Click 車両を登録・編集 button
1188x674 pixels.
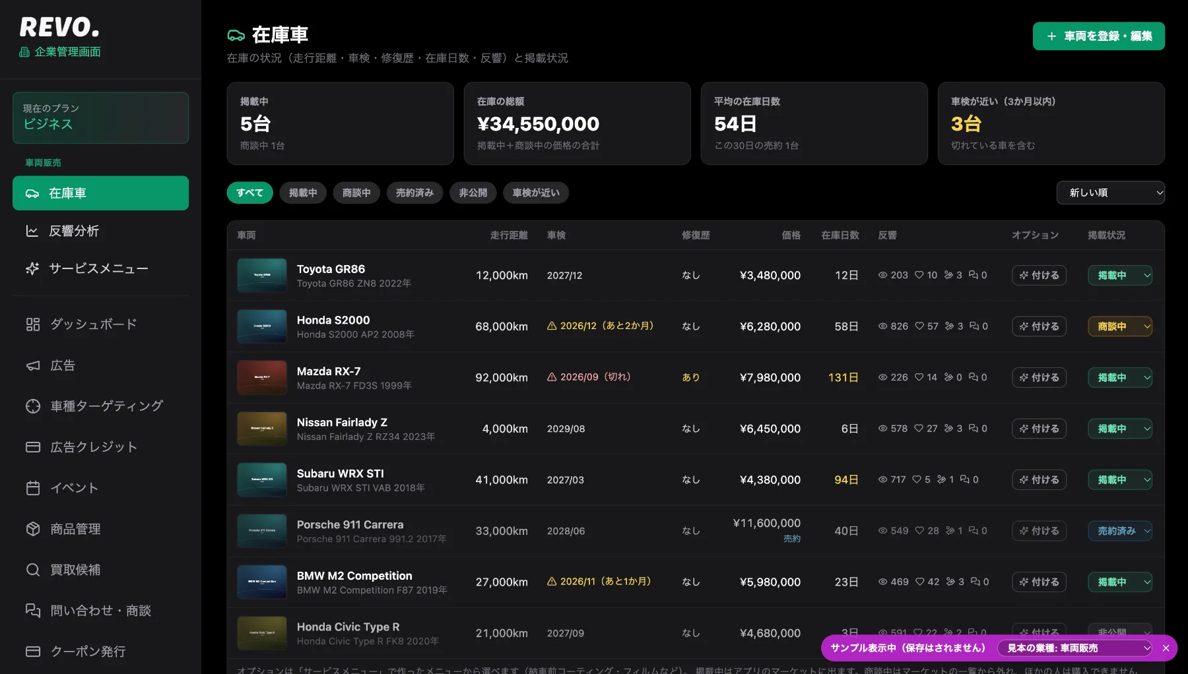(1098, 36)
